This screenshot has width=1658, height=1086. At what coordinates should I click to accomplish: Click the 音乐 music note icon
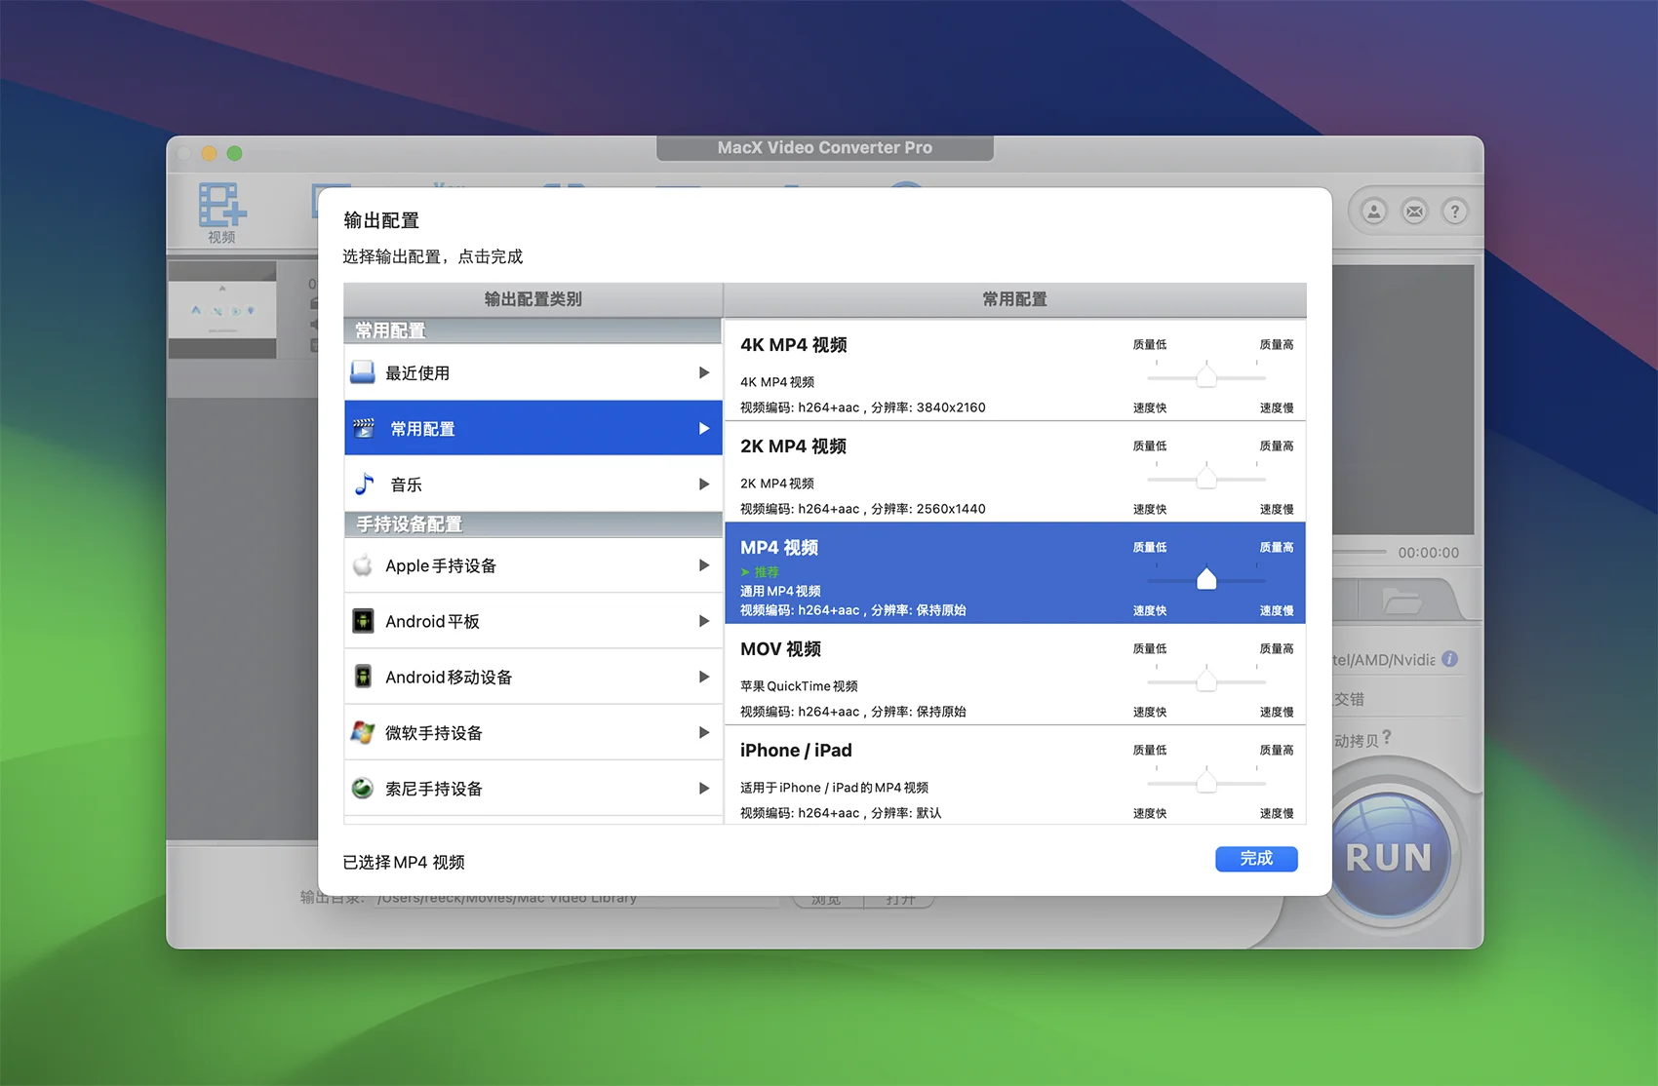tap(365, 484)
